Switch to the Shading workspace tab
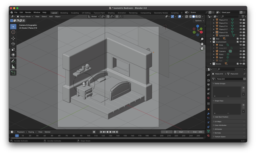This screenshot has height=154, width=256. coord(111,13)
